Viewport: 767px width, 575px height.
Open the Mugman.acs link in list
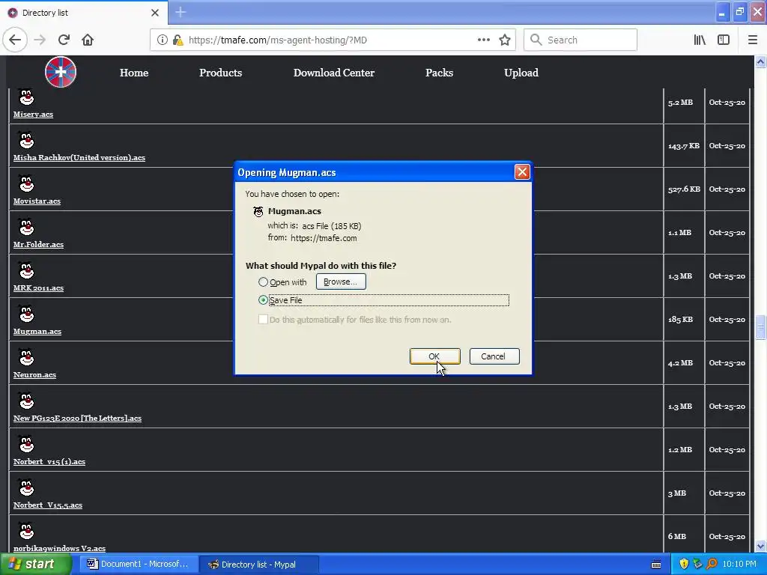37,332
